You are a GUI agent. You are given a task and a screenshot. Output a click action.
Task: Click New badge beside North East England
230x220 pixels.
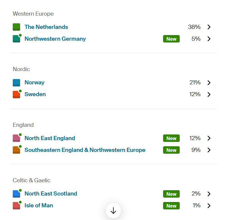(171, 138)
